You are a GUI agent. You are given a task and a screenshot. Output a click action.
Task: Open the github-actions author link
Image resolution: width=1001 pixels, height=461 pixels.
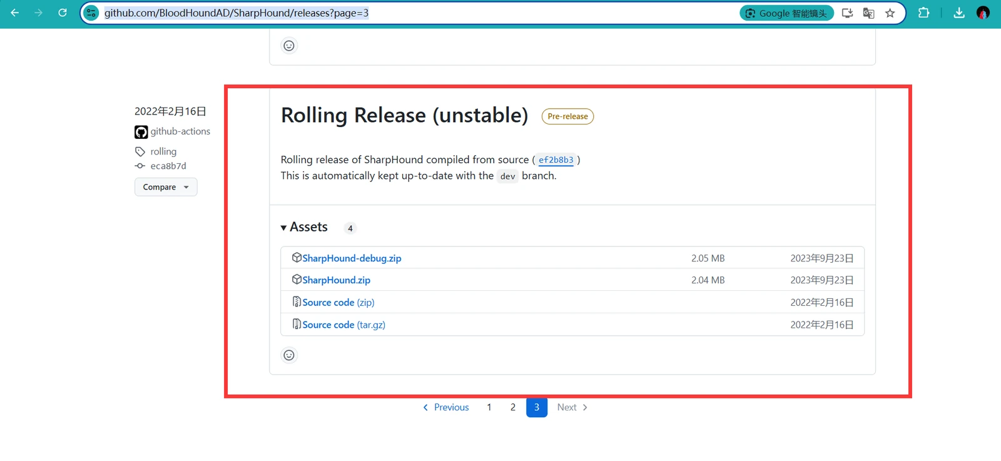[180, 131]
